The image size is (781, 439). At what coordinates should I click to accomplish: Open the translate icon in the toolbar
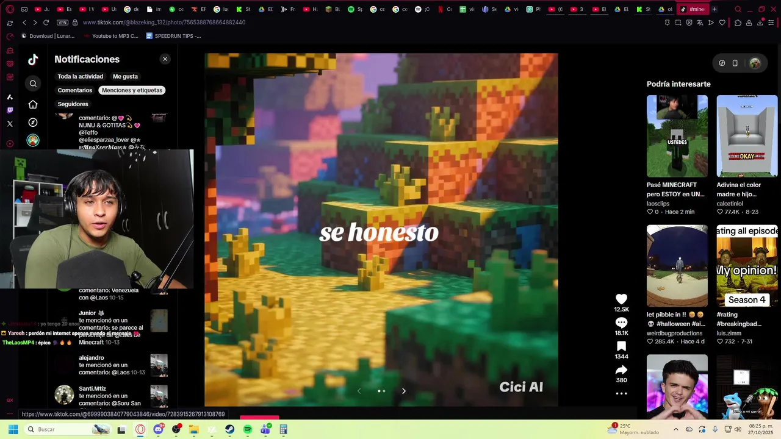pyautogui.click(x=700, y=23)
